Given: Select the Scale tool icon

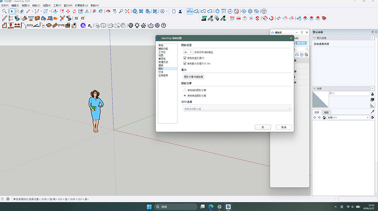Looking at the screenshot, I should (x=81, y=11).
